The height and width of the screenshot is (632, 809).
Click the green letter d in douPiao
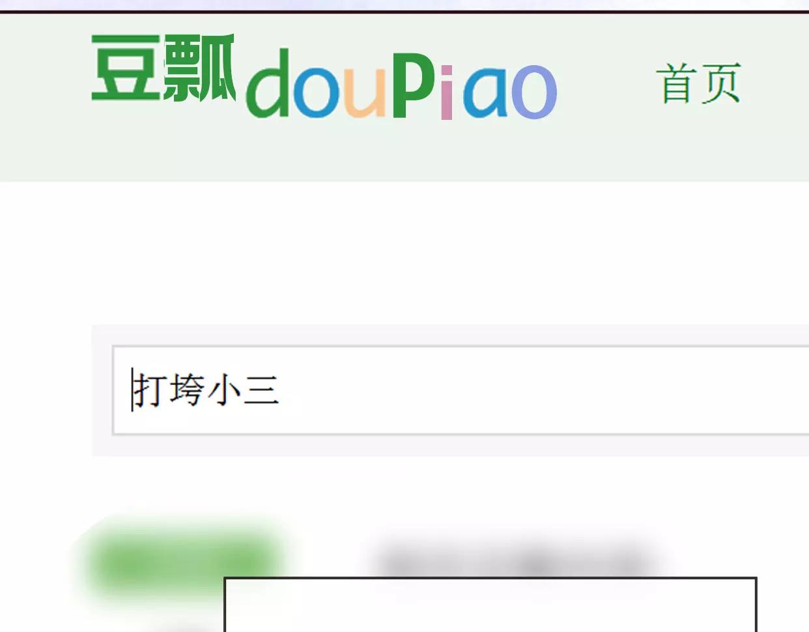(x=268, y=83)
